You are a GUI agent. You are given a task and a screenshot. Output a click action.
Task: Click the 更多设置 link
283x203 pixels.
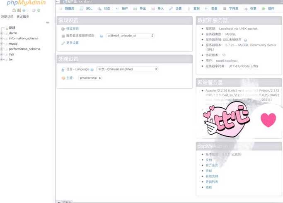pos(73,43)
